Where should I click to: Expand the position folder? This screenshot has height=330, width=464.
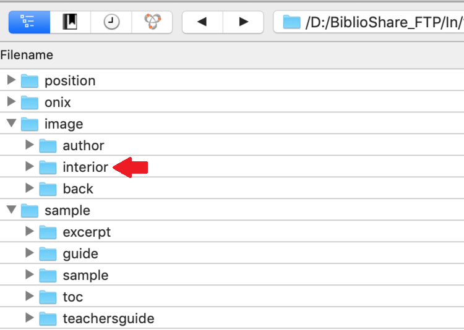(x=11, y=80)
